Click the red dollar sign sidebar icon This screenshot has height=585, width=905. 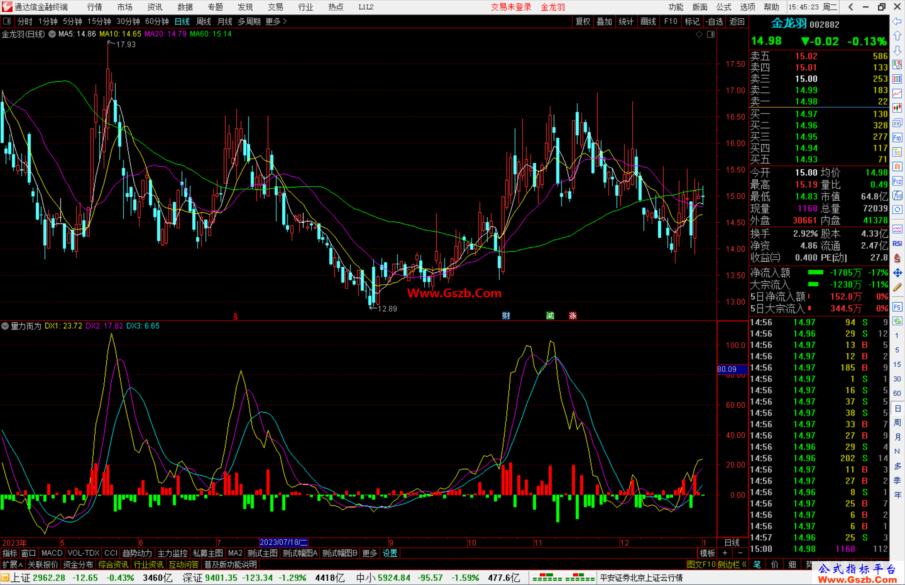pyautogui.click(x=897, y=258)
